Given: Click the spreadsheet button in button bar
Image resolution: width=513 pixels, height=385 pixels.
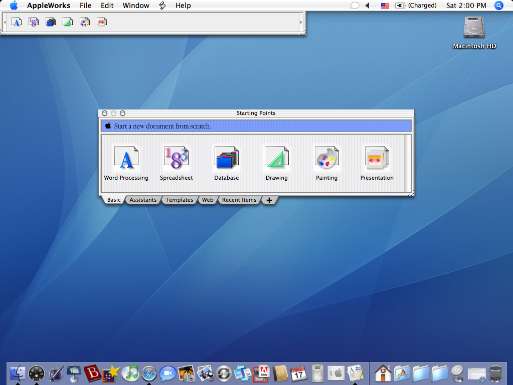Looking at the screenshot, I should coord(34,22).
